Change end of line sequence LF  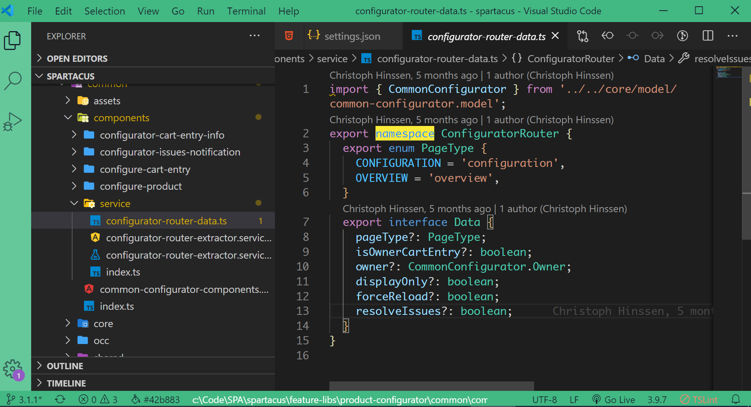574,400
